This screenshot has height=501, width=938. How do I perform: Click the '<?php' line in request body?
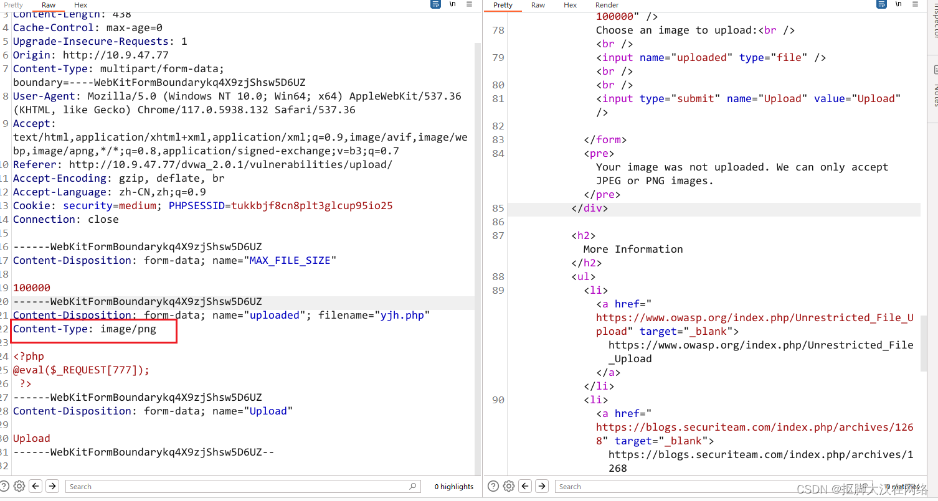point(29,356)
